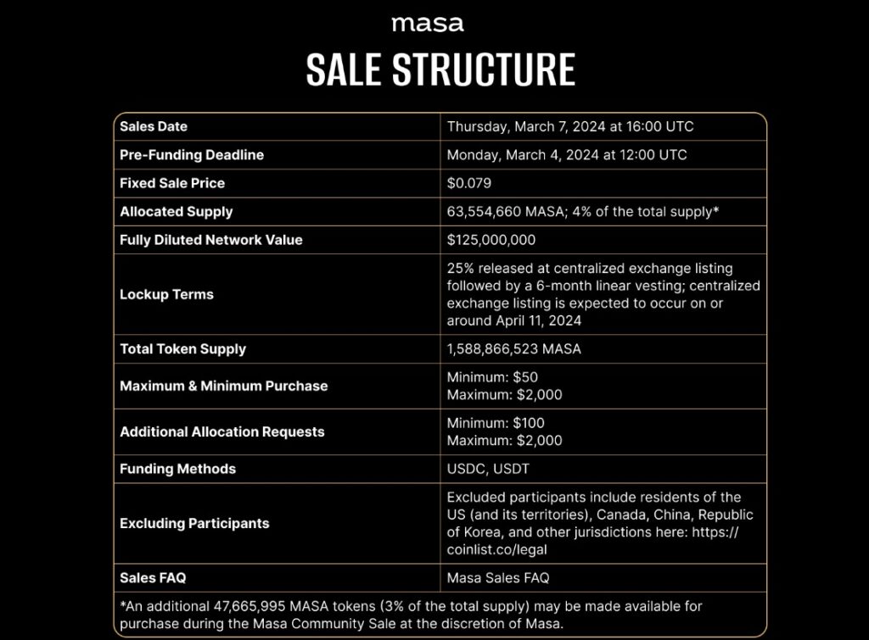The width and height of the screenshot is (869, 640).
Task: Click the 1,588,866,523 MASA total supply
Action: pyautogui.click(x=513, y=349)
